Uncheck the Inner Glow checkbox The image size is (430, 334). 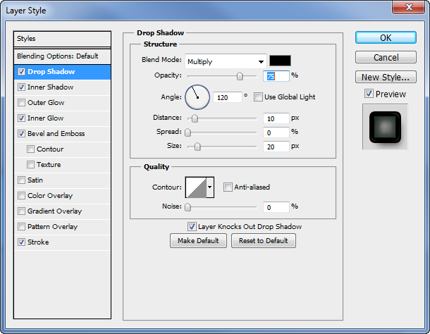point(21,118)
